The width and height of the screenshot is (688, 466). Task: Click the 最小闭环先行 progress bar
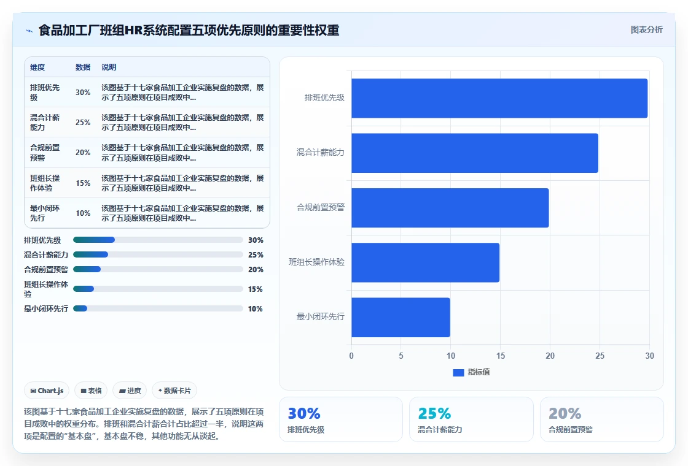158,309
